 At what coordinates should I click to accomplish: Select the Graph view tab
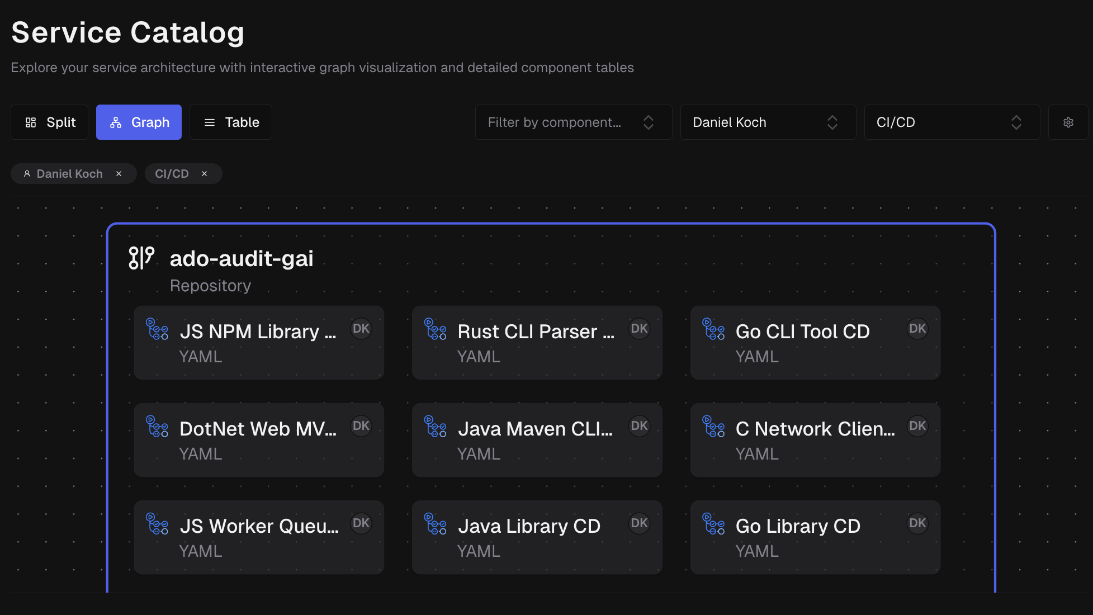[139, 122]
